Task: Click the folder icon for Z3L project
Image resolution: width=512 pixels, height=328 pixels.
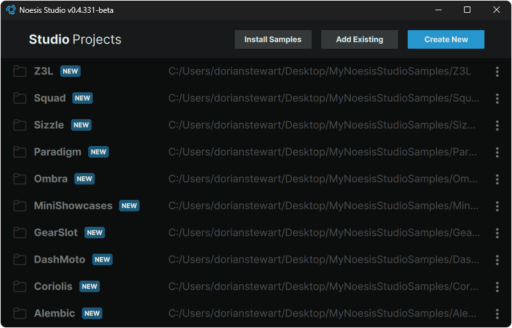Action: (x=20, y=71)
